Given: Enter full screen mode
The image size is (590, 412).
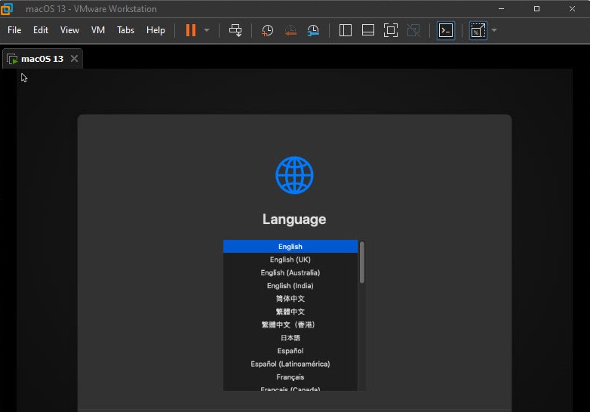Looking at the screenshot, I should click(390, 30).
